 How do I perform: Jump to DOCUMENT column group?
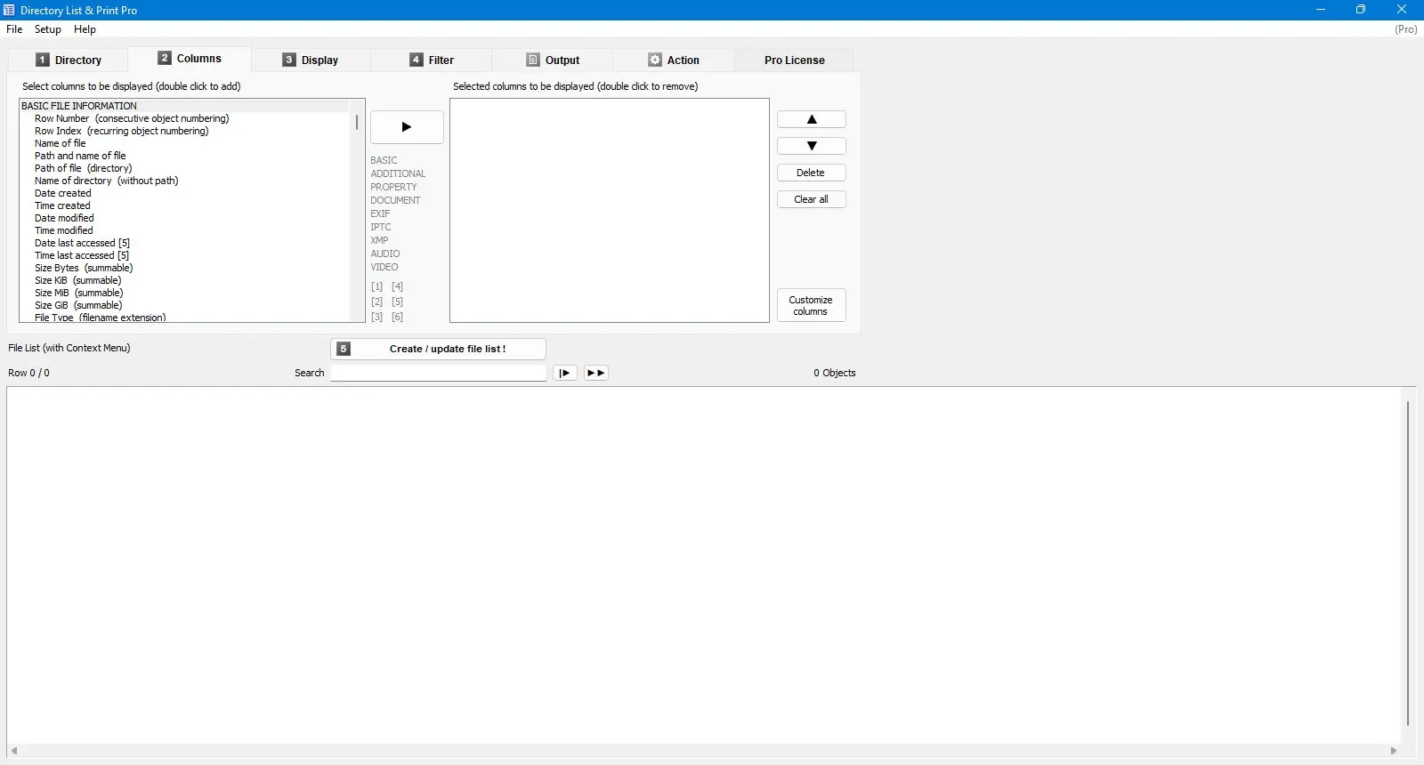pyautogui.click(x=395, y=200)
